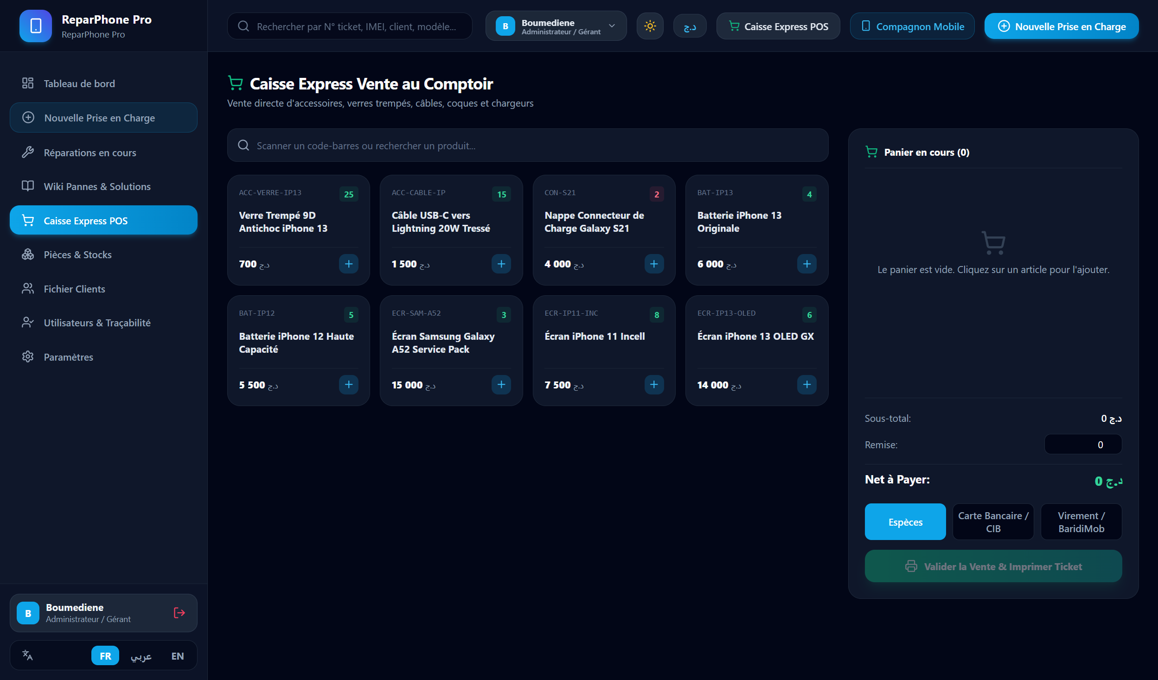The image size is (1158, 680).
Task: Go to Réparations en cours
Action: (103, 152)
